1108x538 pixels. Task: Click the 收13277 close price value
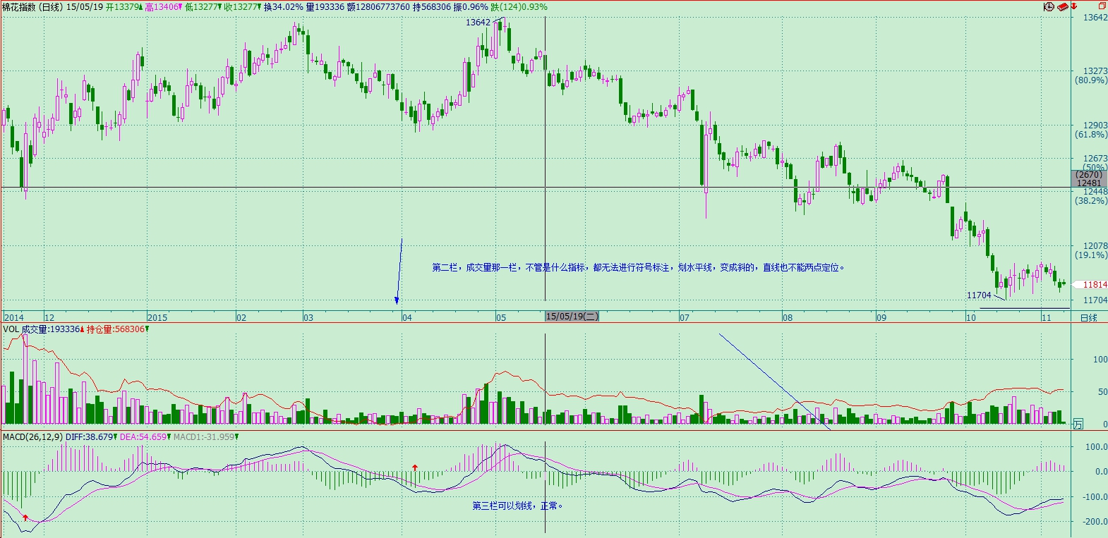pos(242,6)
